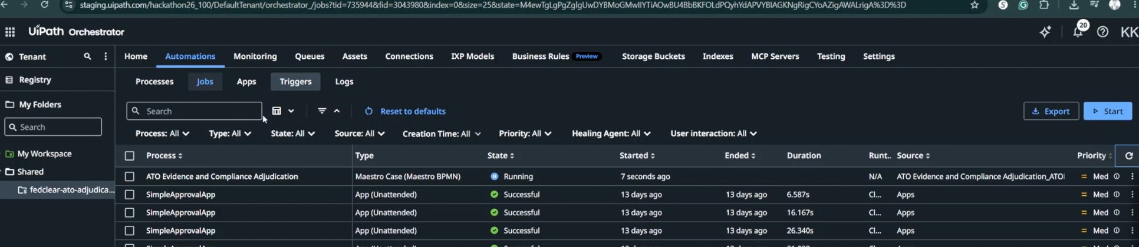Go to the Triggers sub-tab
The height and width of the screenshot is (247, 1139).
(x=295, y=82)
